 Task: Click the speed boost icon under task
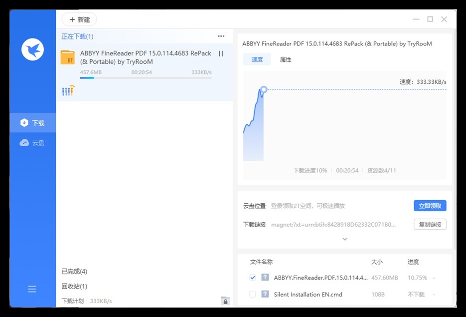point(68,90)
